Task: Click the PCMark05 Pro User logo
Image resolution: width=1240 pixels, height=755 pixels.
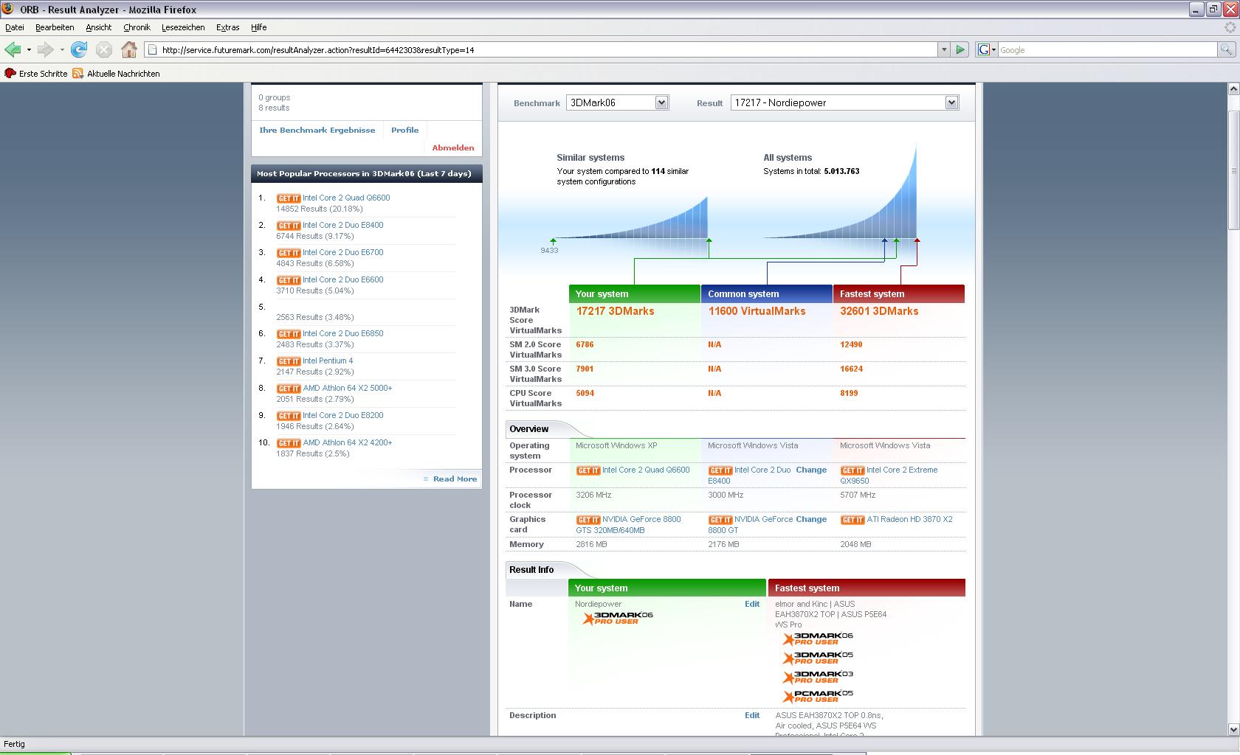Action: point(818,696)
